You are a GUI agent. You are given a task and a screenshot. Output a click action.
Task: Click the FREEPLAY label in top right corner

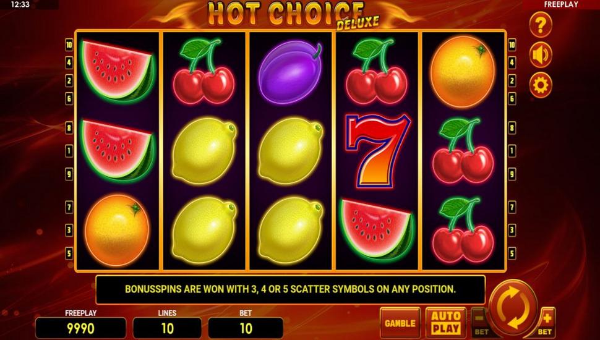tap(560, 4)
